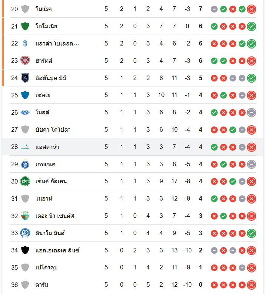
Task: Click ดินาโม มินส์'s latest green win icon
Action: (x=251, y=233)
